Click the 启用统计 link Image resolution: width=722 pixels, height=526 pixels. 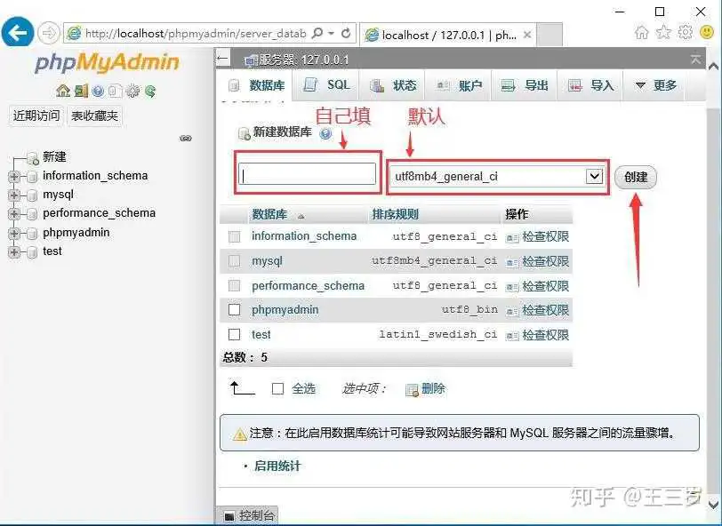click(277, 466)
